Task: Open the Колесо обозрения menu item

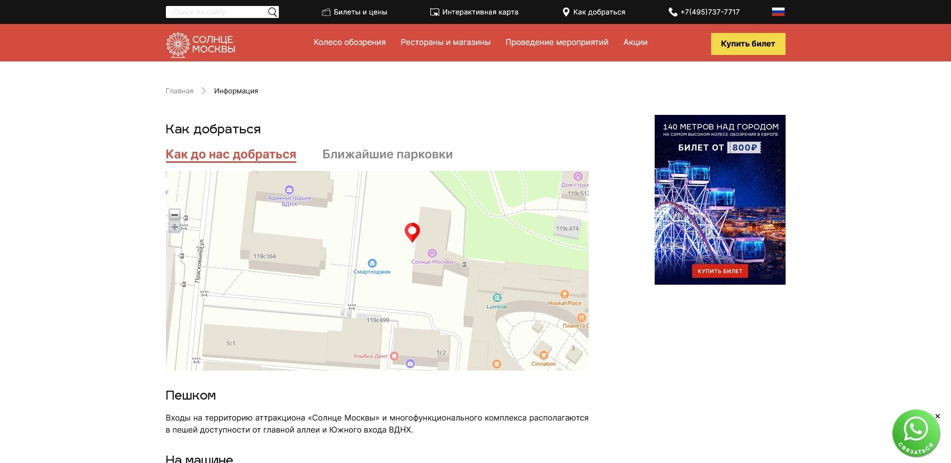Action: [349, 42]
